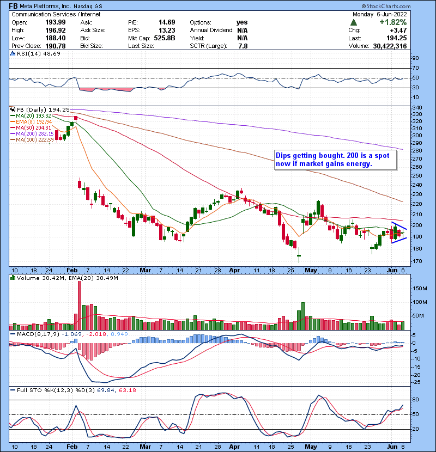Click Feb on the bottom date axis
Image resolution: width=436 pixels, height=452 pixels.
pyautogui.click(x=72, y=447)
